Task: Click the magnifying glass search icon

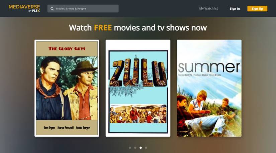Action: 52,9
